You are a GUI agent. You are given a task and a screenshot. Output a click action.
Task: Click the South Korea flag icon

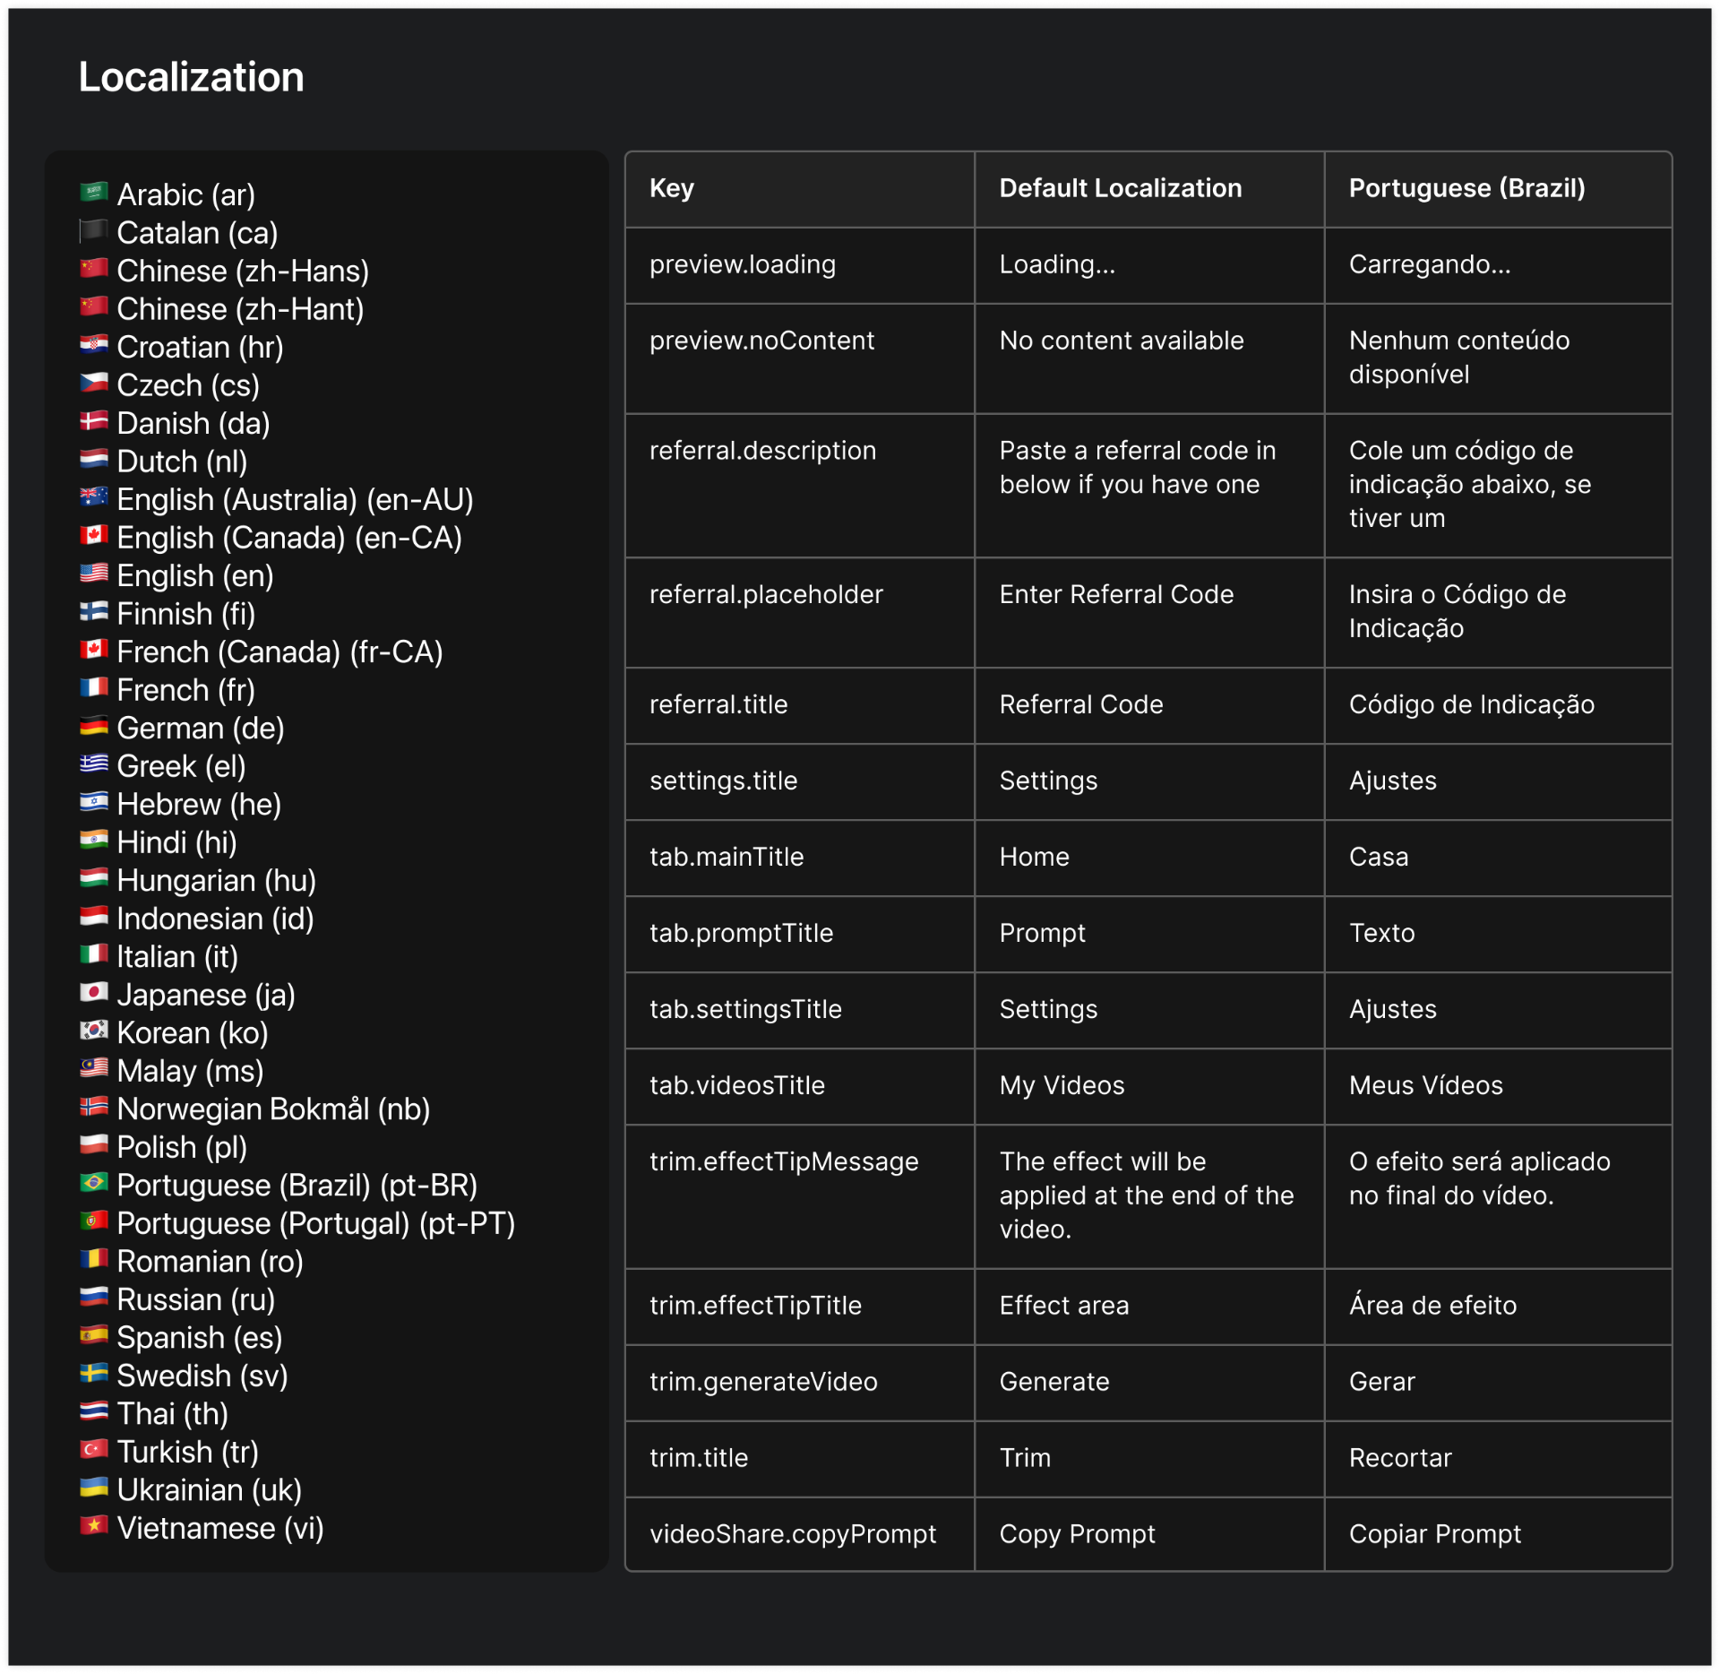click(93, 1031)
